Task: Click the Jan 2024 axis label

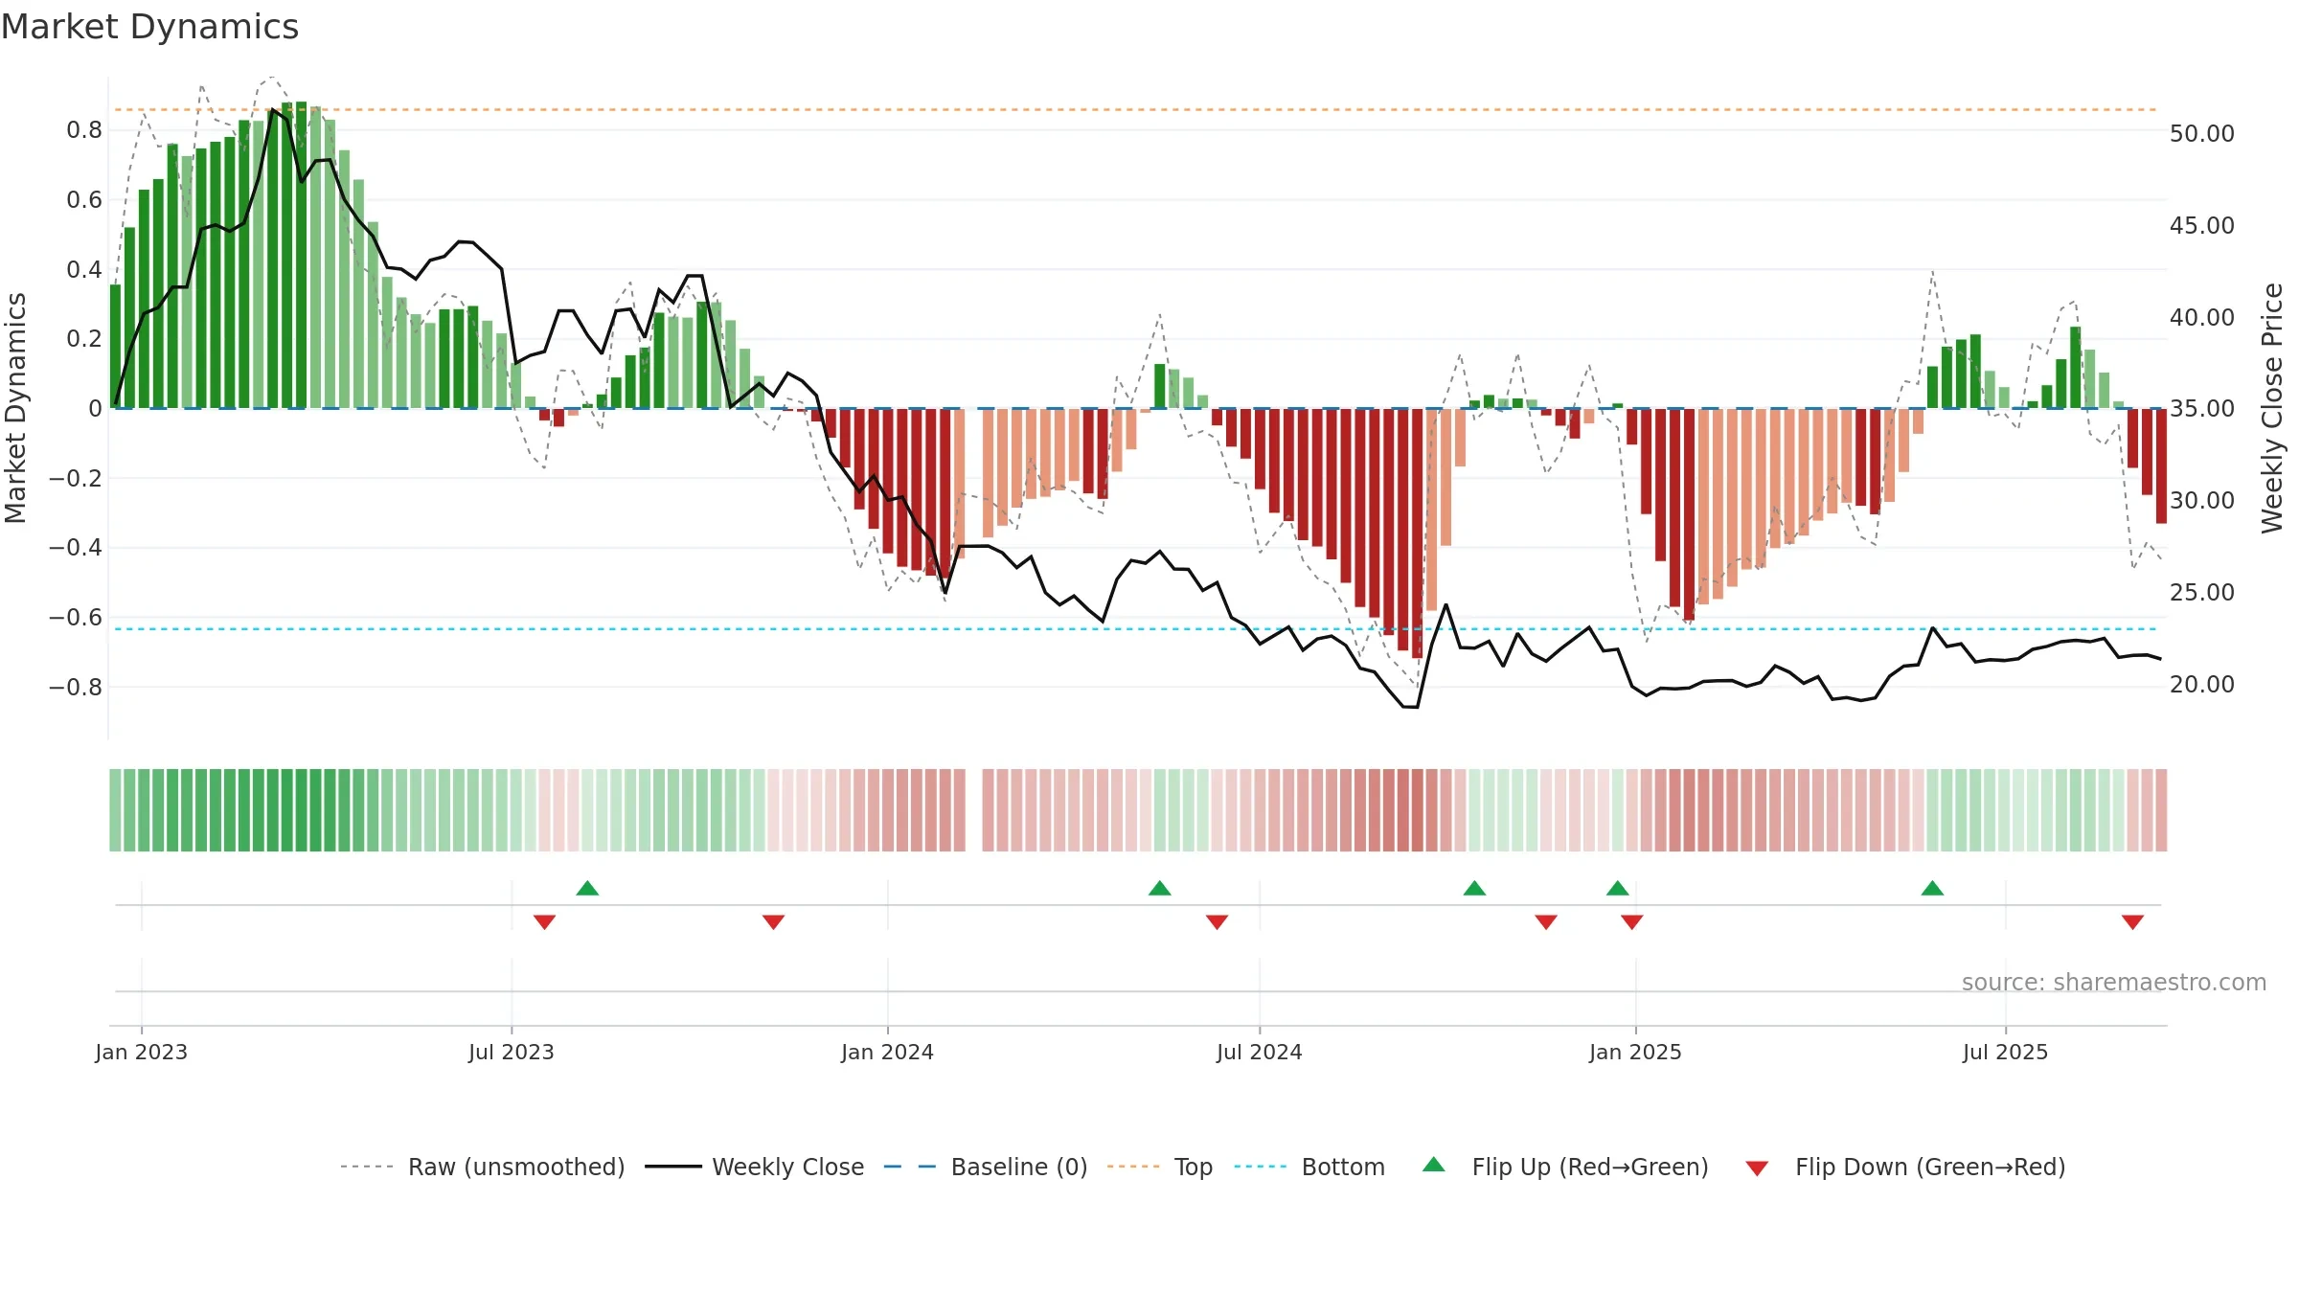Action: [x=888, y=1053]
